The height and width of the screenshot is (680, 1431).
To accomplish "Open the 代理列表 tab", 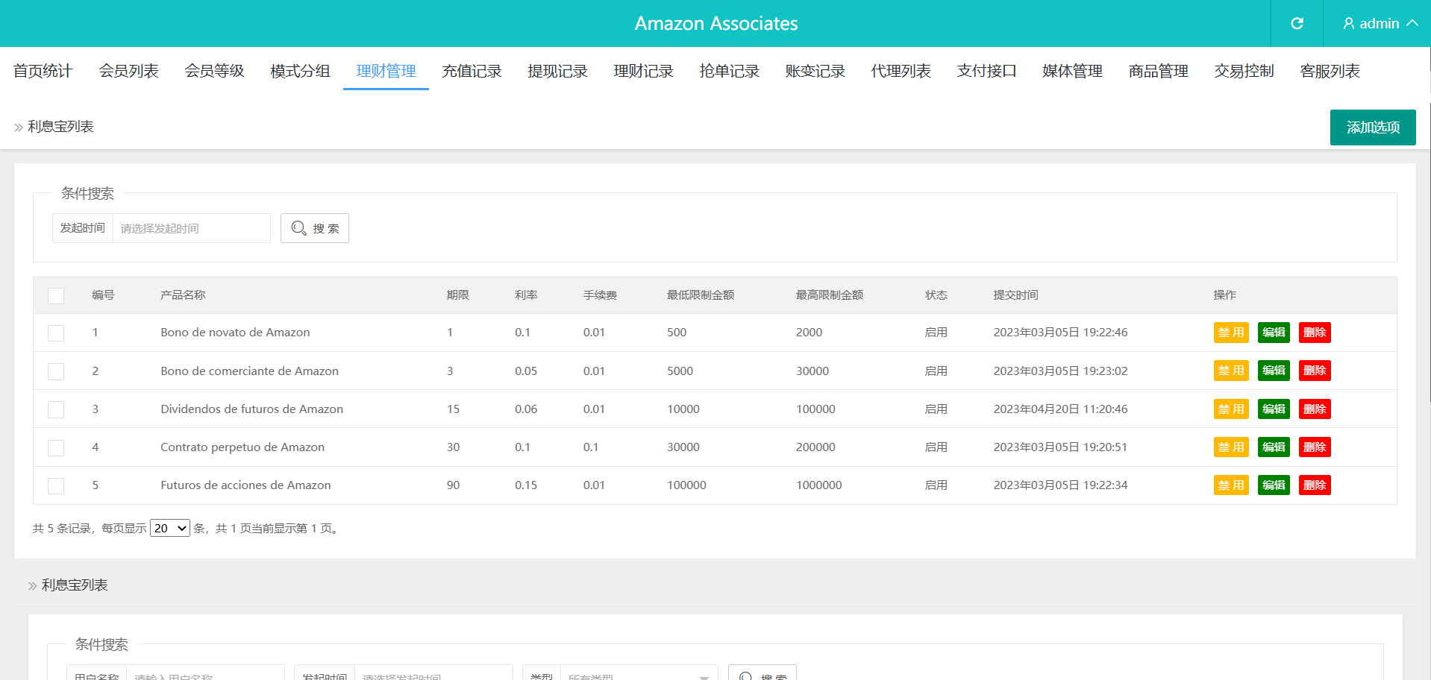I will 901,71.
